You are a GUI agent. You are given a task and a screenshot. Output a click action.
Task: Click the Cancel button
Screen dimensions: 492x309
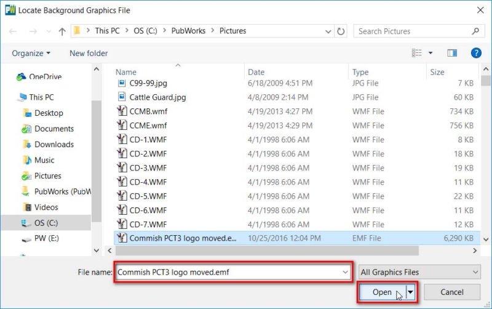point(452,292)
